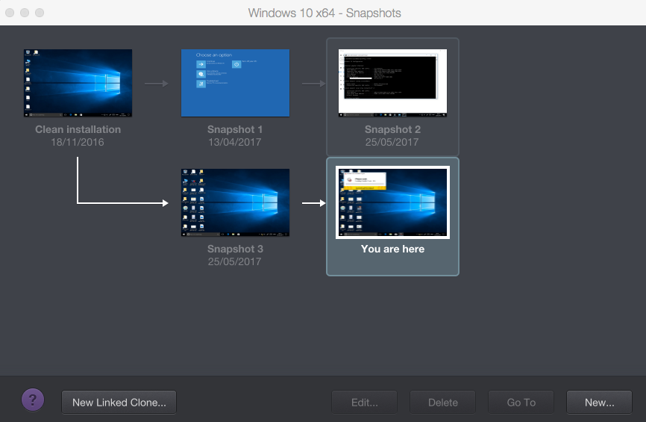Open the purple help question mark button

tap(33, 400)
